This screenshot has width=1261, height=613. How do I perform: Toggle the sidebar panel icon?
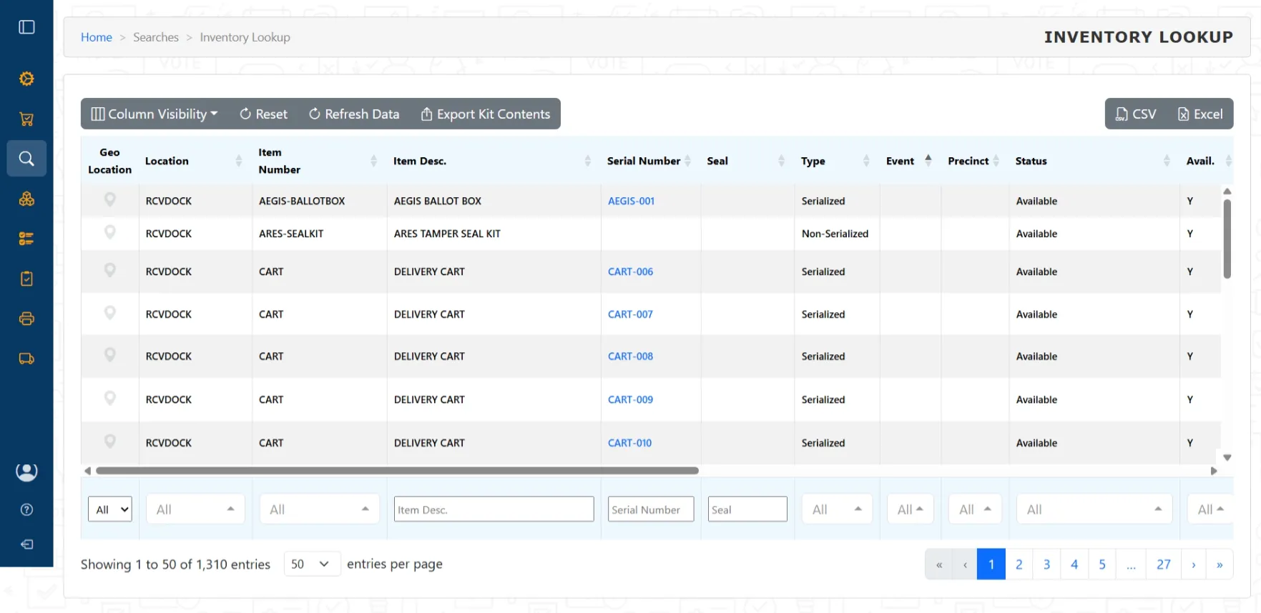click(26, 27)
